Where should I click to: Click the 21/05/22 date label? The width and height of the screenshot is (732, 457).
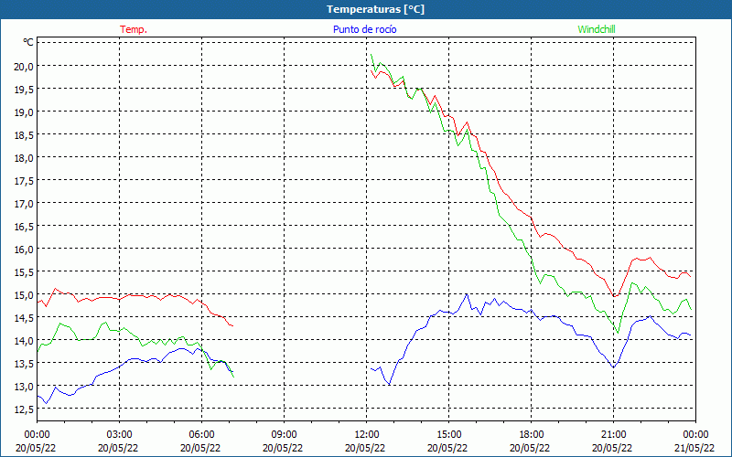tap(694, 448)
